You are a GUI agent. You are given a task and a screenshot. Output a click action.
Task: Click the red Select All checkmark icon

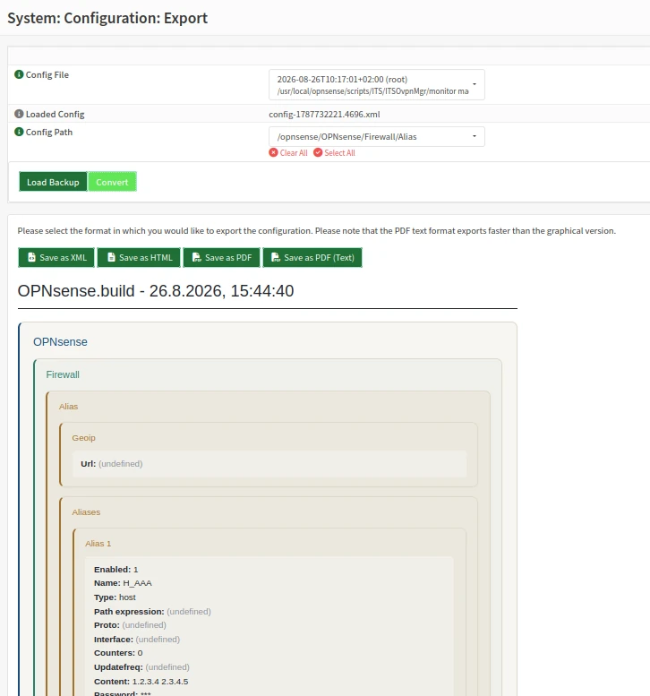[318, 152]
